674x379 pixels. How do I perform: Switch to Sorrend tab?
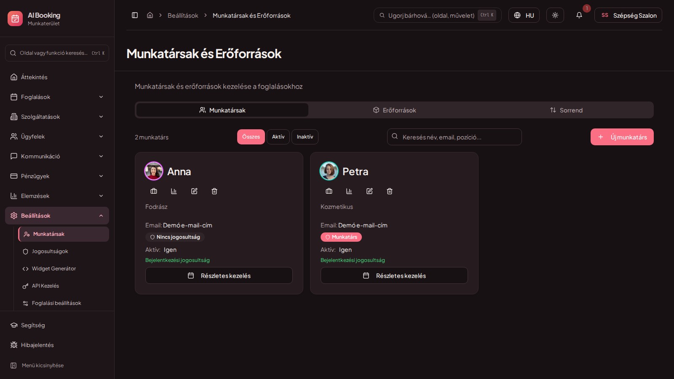[x=566, y=110]
